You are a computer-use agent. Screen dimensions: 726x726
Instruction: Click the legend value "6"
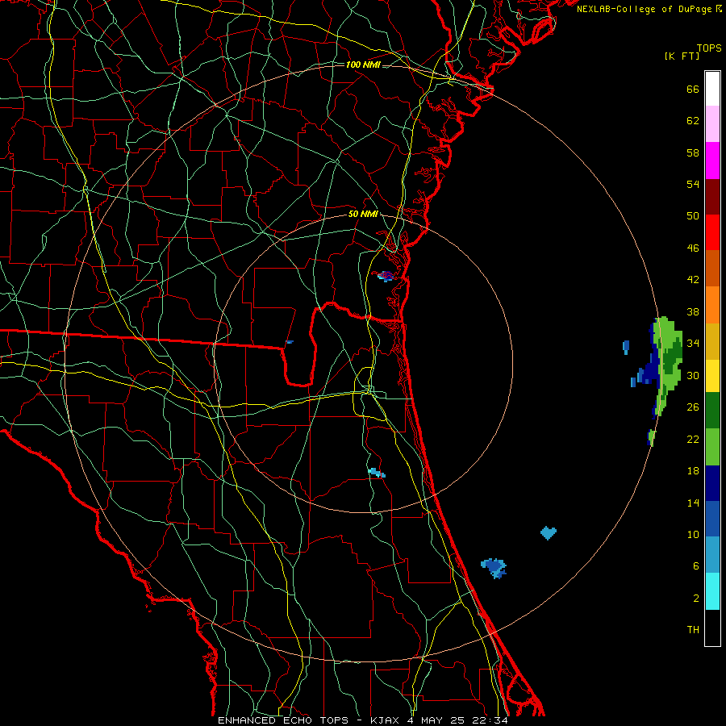[696, 566]
